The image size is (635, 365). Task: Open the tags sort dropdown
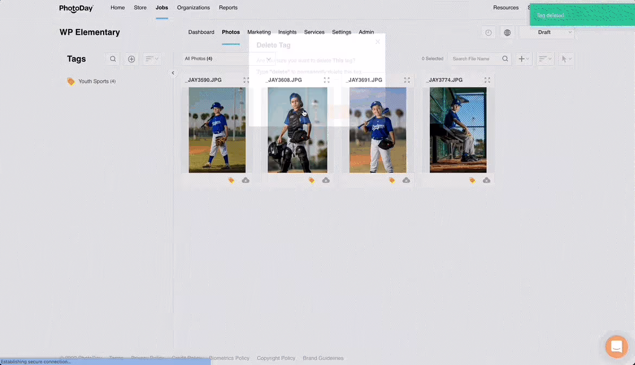(152, 59)
